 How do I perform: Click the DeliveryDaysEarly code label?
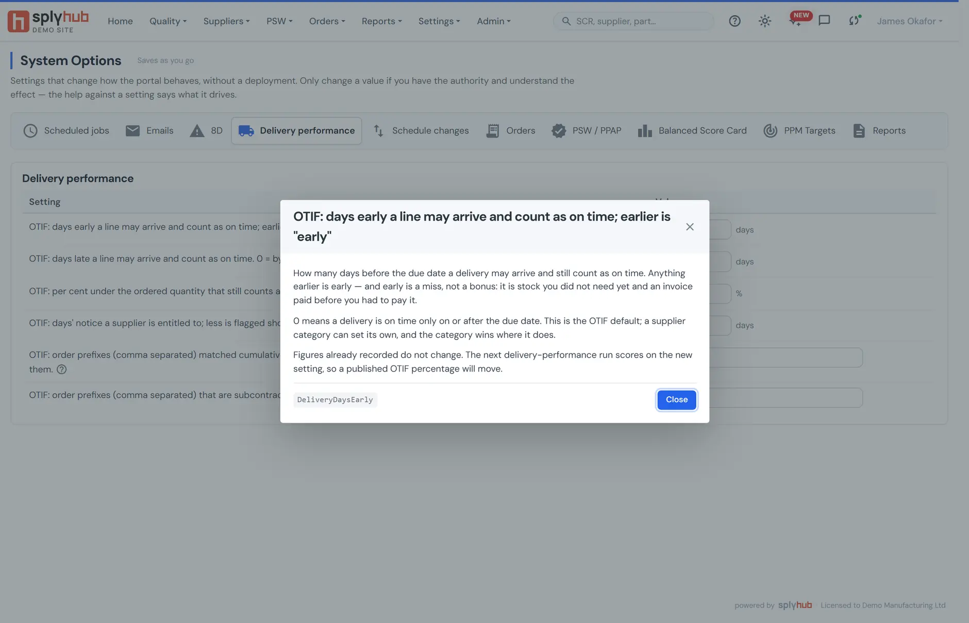[x=335, y=400]
